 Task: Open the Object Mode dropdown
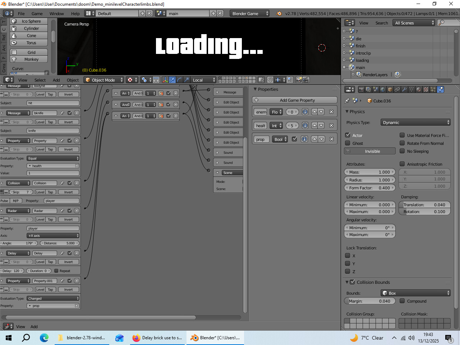tap(104, 80)
